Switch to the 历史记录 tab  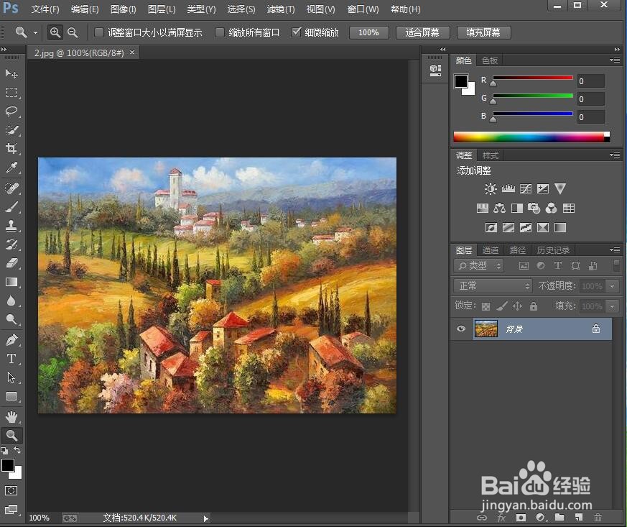pos(553,250)
